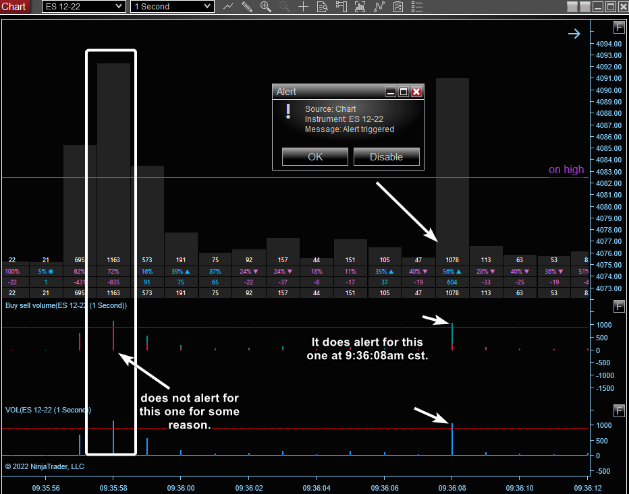Minimize the Alert dialog
Viewport: 629px width, 494px height.
tap(391, 92)
